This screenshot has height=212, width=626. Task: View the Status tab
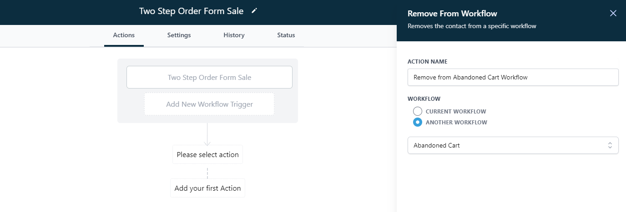[286, 35]
